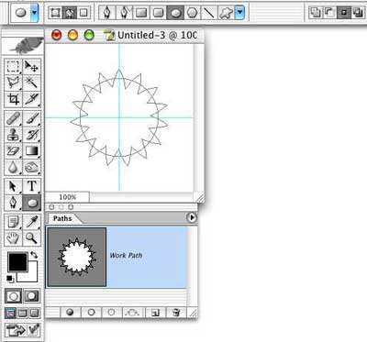Viewport: 367px width, 342px height.
Task: Select the Hand tool
Action: point(14,237)
